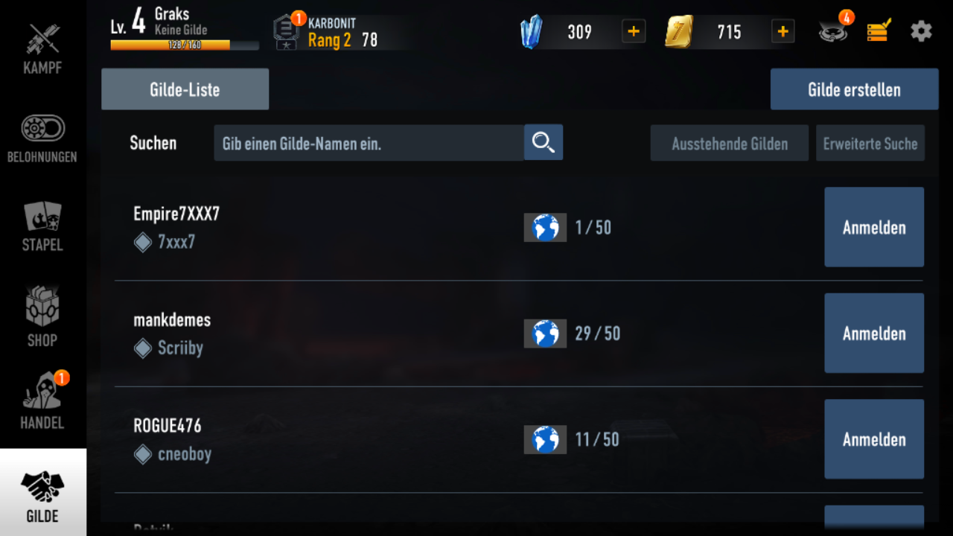
Task: Click the player XP progress bar
Action: (x=185, y=45)
